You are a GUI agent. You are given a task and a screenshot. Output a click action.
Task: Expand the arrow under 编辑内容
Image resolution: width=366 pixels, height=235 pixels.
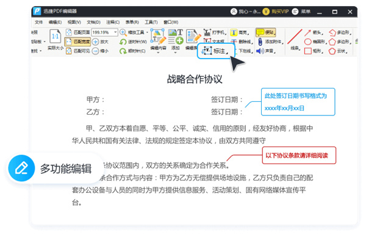pos(158,52)
